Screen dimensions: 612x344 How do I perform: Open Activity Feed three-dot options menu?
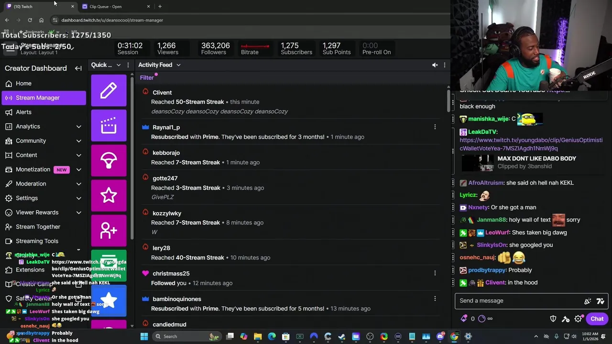tap(445, 65)
